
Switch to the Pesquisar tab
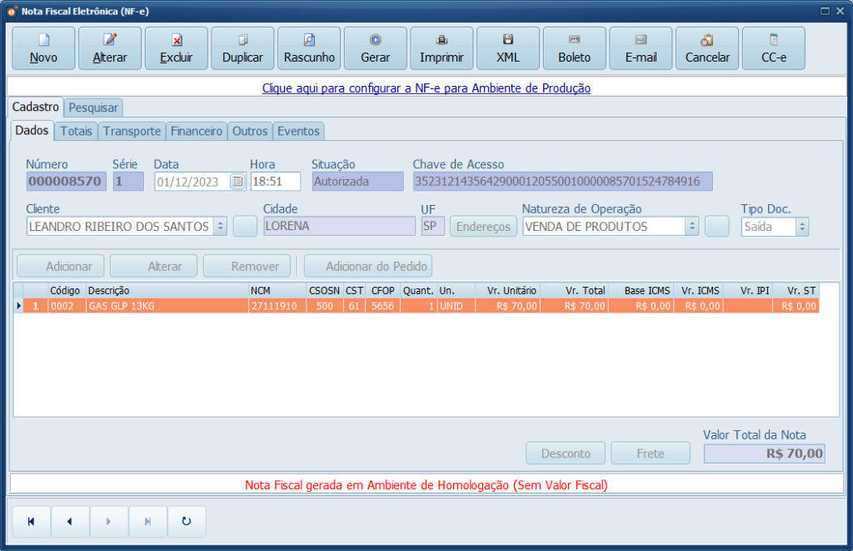coord(93,108)
